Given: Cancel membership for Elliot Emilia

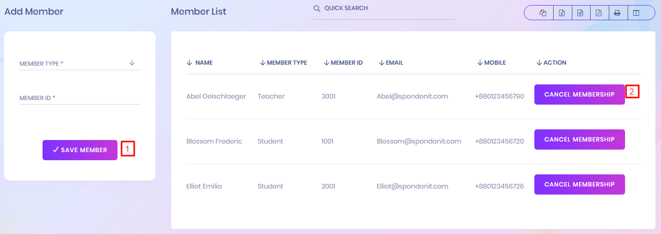Looking at the screenshot, I should (x=579, y=184).
